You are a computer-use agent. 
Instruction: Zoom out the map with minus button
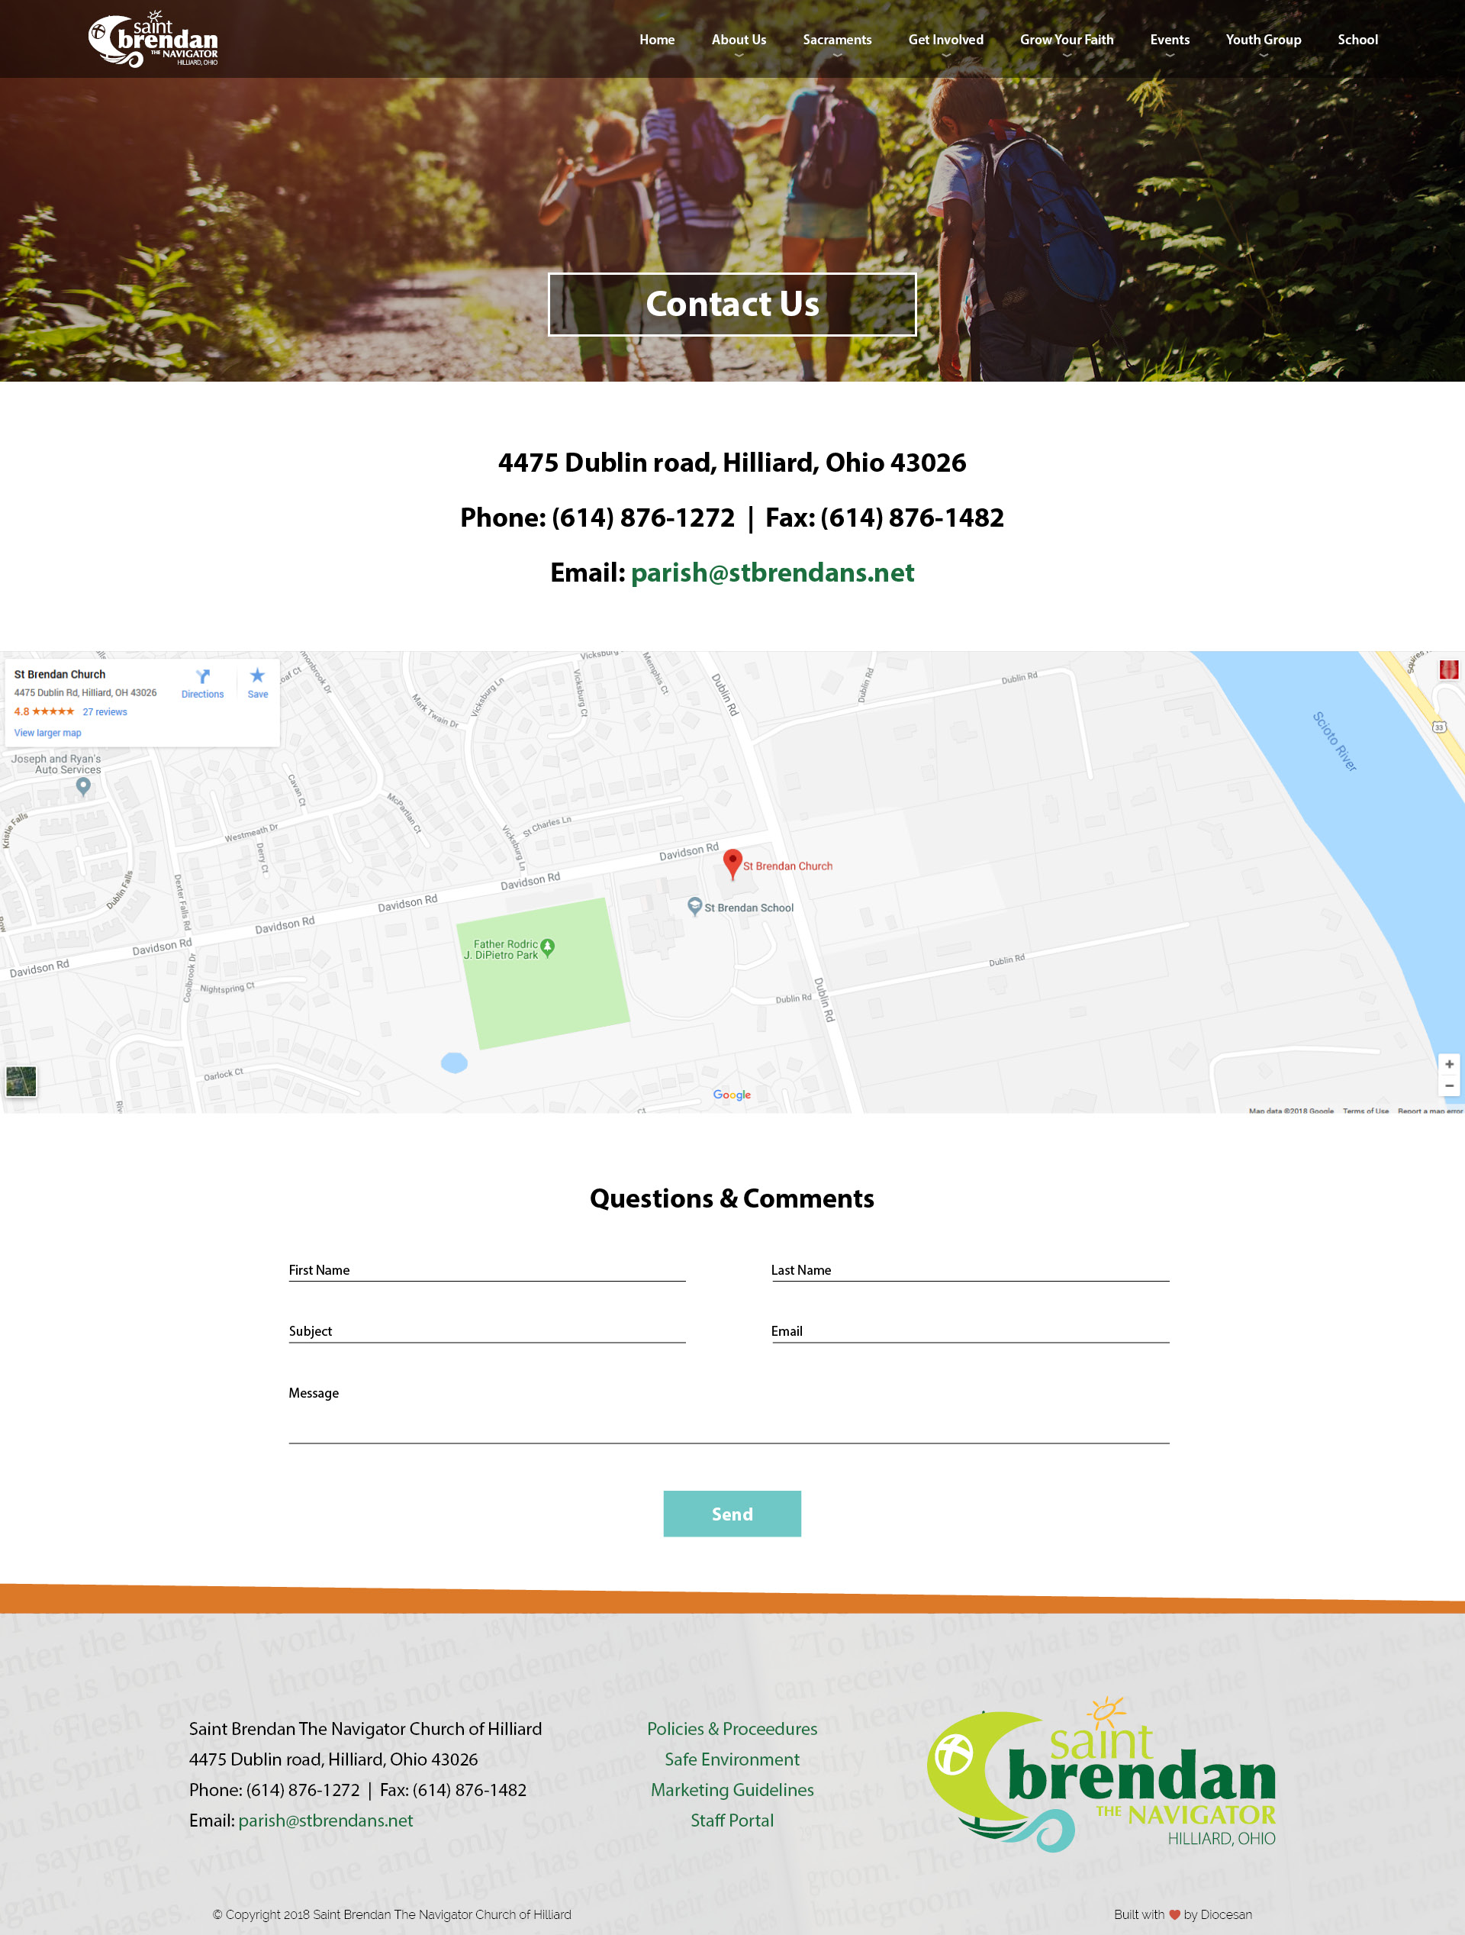[x=1448, y=1085]
